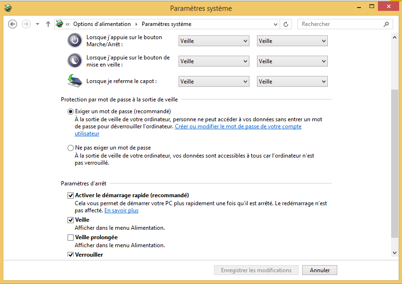Click the search magnifier icon
Screen dimensions: 402x284
coord(386,24)
